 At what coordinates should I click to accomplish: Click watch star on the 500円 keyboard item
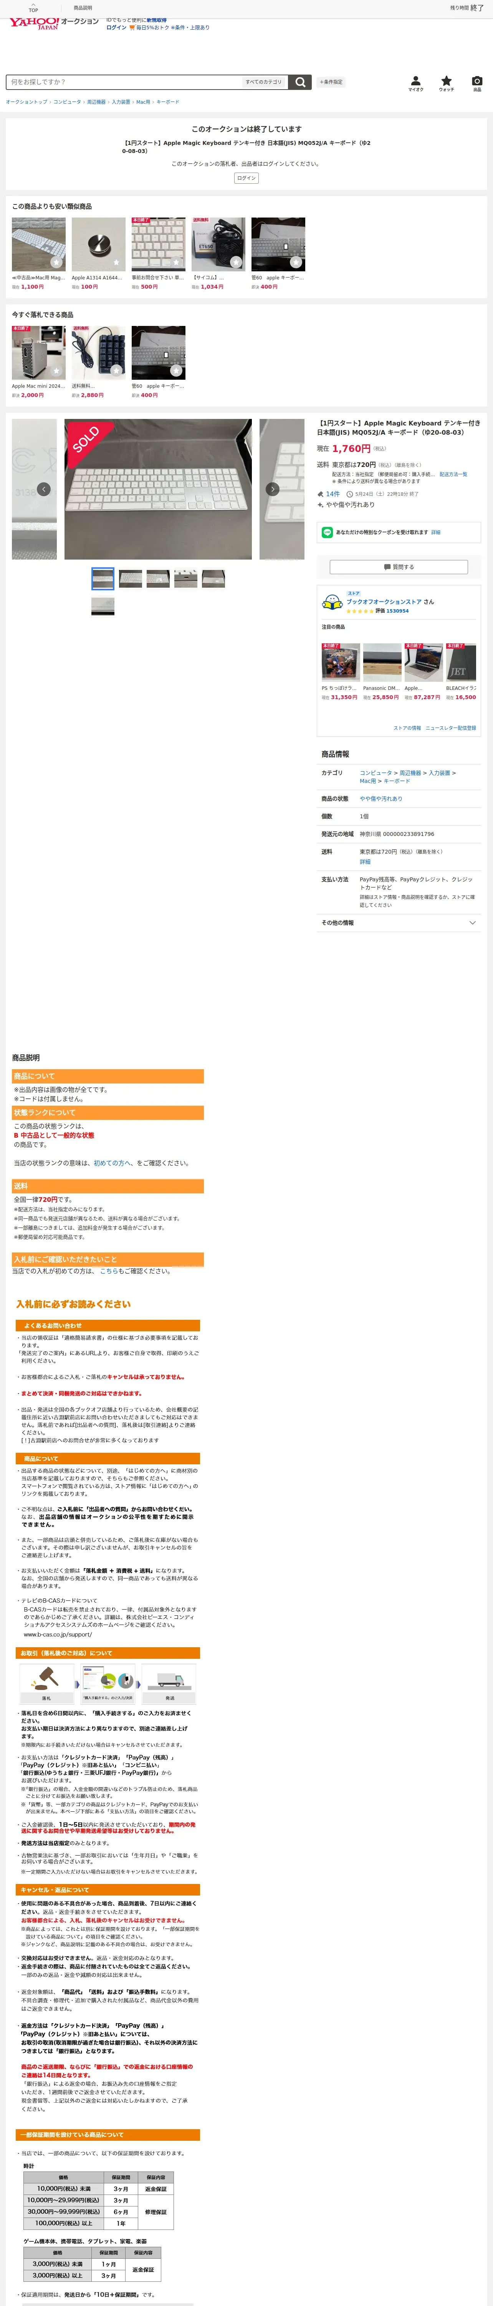pos(176,262)
